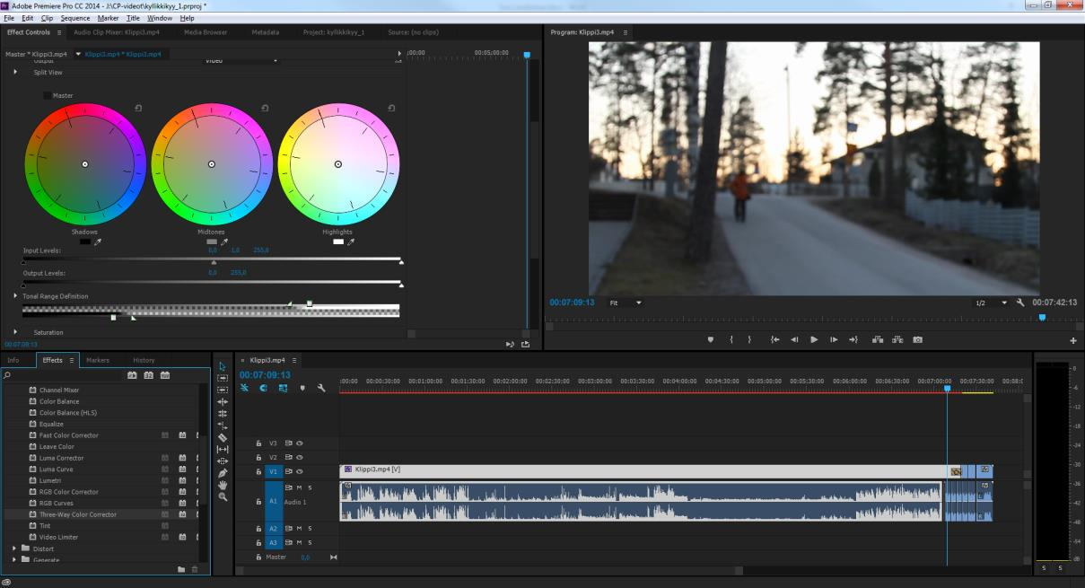Open Program monitor settings wrench

coord(1019,303)
